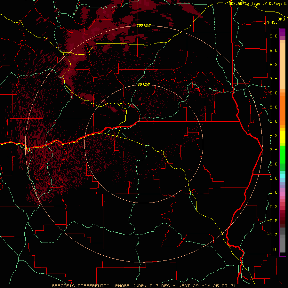Select the 5.8 value on the color scale
Image resolution: width=288 pixels, height=288 pixels.
point(274,107)
